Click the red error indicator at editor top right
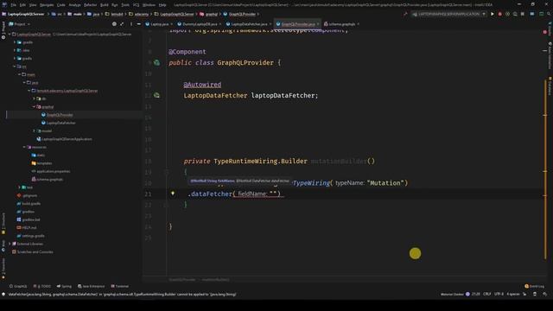Image resolution: width=553 pixels, height=311 pixels. [545, 32]
